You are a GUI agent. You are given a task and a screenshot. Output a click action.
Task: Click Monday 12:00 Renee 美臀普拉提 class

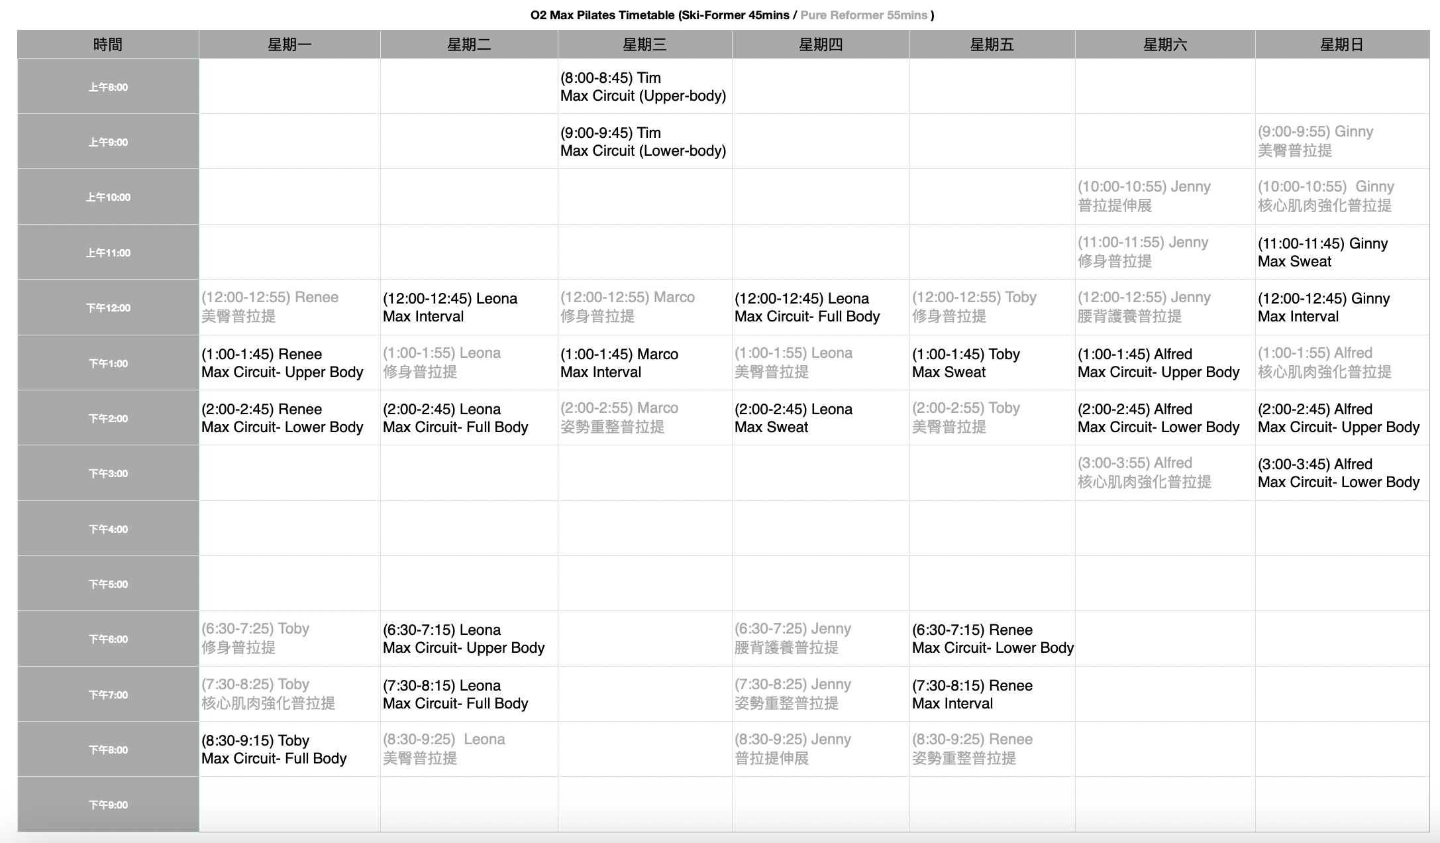pyautogui.click(x=270, y=307)
